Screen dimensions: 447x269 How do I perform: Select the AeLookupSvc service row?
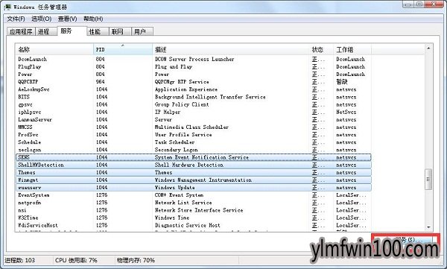point(193,89)
